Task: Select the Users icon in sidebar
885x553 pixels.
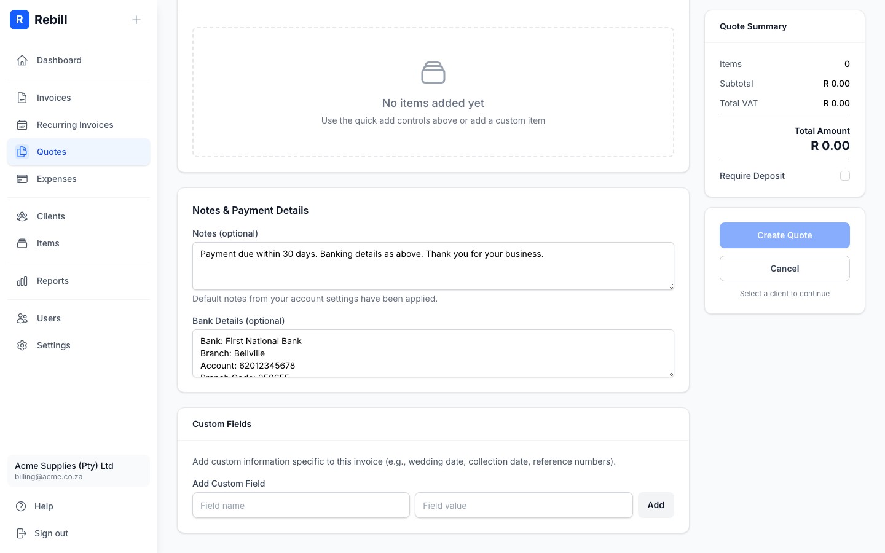Action: point(22,318)
